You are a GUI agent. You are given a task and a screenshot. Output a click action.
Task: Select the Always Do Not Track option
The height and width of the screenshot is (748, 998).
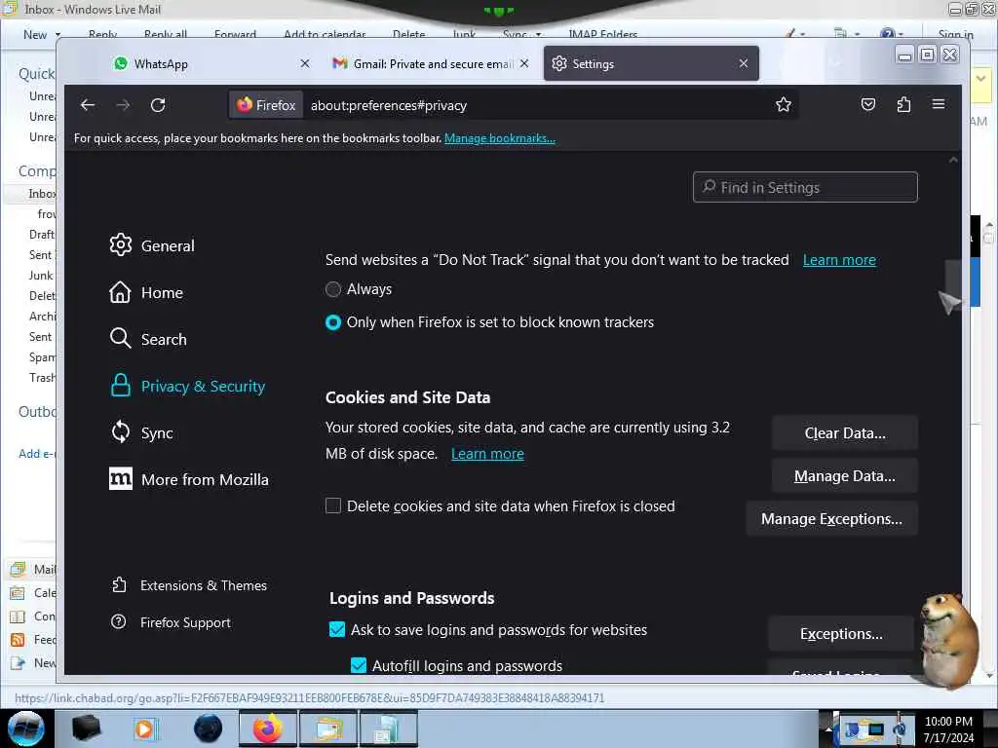click(x=333, y=289)
